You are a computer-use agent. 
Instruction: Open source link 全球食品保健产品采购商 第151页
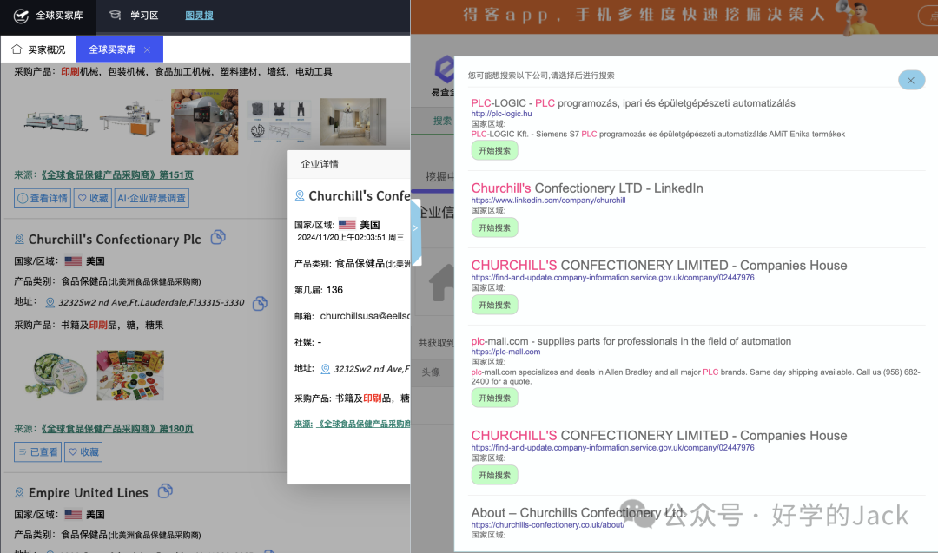tap(116, 175)
